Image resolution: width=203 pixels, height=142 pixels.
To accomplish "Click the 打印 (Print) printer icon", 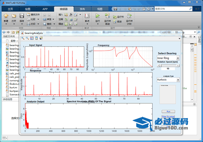I will [28, 24].
